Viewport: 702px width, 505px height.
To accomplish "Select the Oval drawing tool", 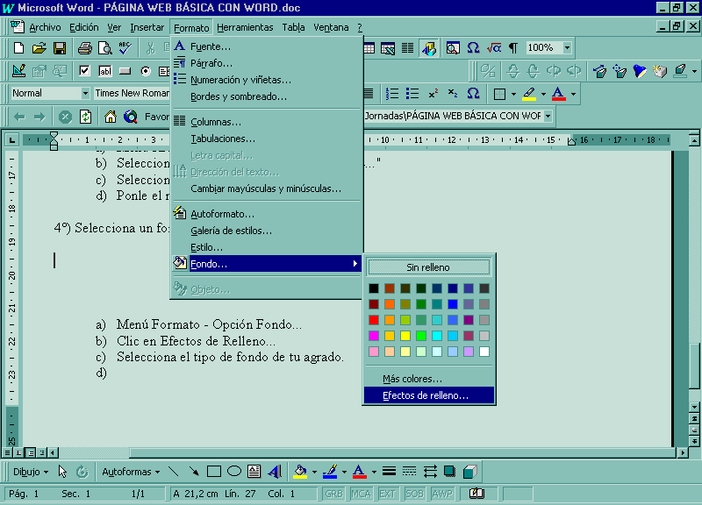I will 235,471.
